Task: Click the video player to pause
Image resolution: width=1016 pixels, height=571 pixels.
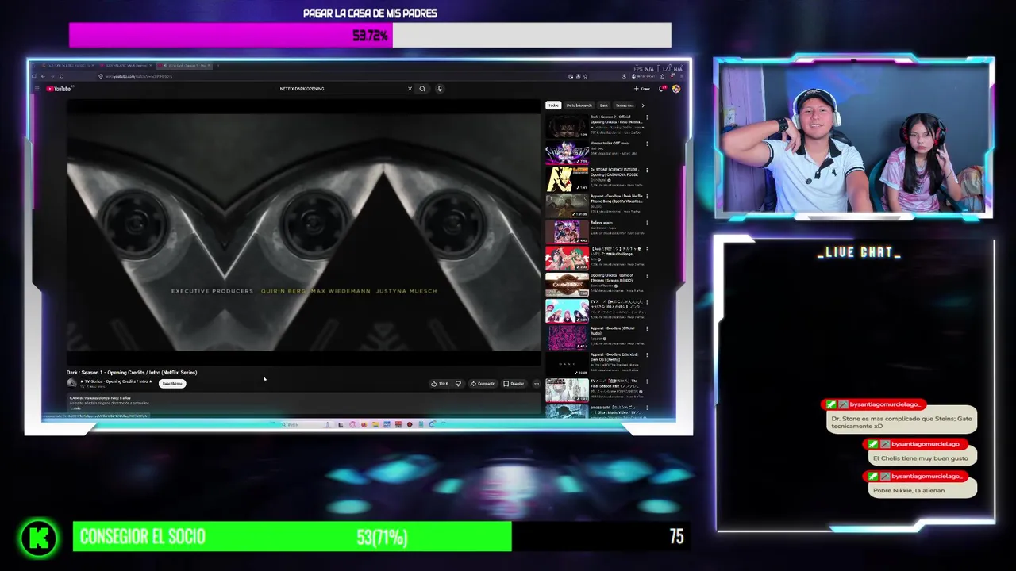Action: (x=303, y=232)
